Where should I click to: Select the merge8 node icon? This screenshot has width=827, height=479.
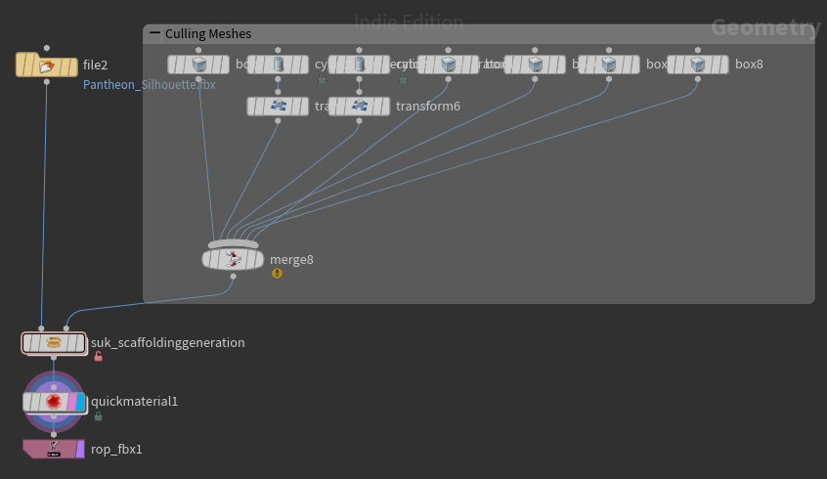click(x=233, y=259)
